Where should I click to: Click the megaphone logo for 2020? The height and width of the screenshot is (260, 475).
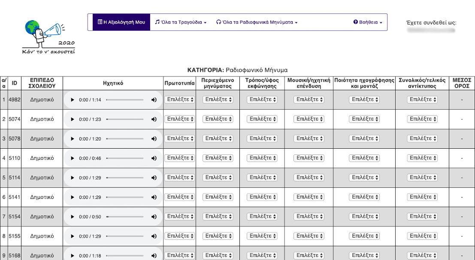tap(48, 37)
